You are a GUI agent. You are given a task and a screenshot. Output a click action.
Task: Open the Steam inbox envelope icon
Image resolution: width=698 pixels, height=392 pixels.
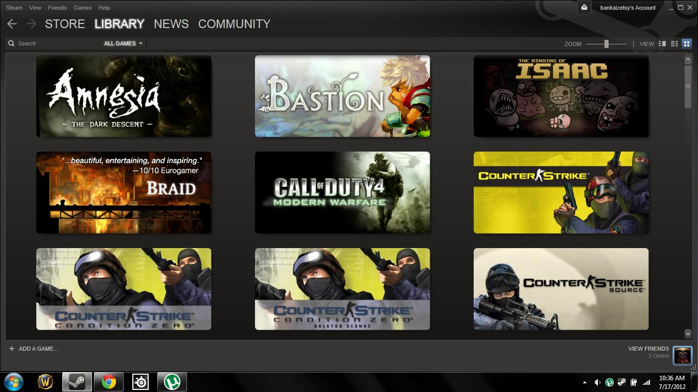click(585, 7)
